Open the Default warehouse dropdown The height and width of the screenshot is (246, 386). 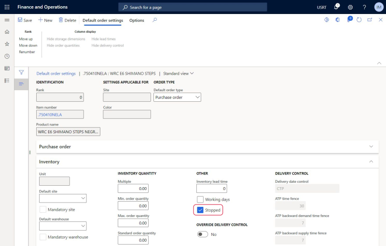(63, 226)
